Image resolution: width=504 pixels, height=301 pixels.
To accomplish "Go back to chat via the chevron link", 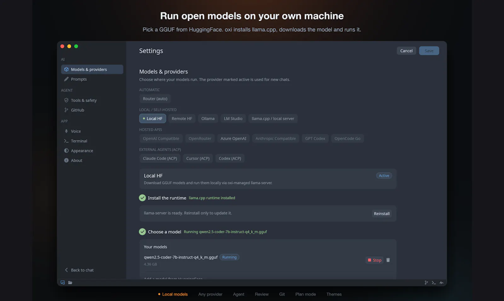I will [x=79, y=270].
